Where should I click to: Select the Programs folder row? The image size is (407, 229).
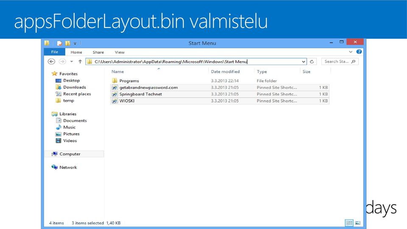220,81
